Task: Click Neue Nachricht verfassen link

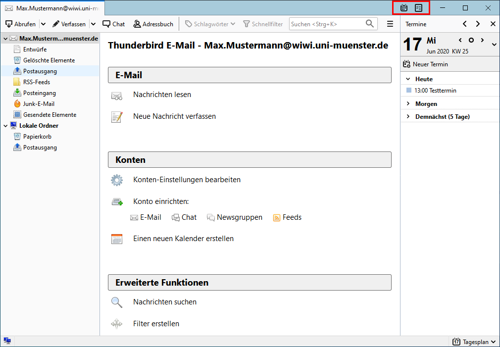Action: (x=174, y=116)
